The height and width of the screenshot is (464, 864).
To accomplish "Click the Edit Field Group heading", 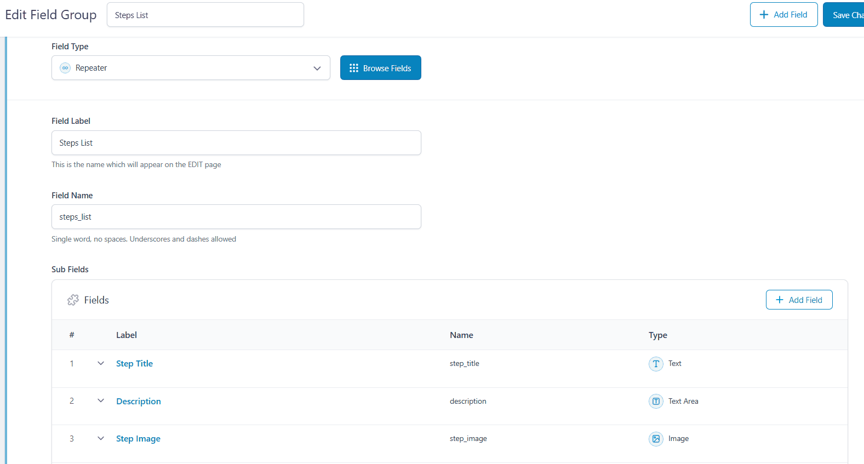I will point(51,15).
